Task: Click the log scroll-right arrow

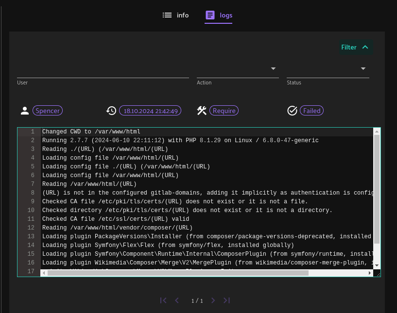Action: click(370, 273)
